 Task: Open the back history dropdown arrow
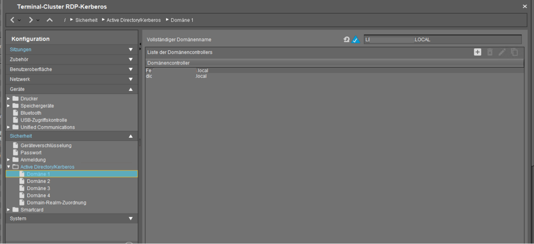(20, 20)
